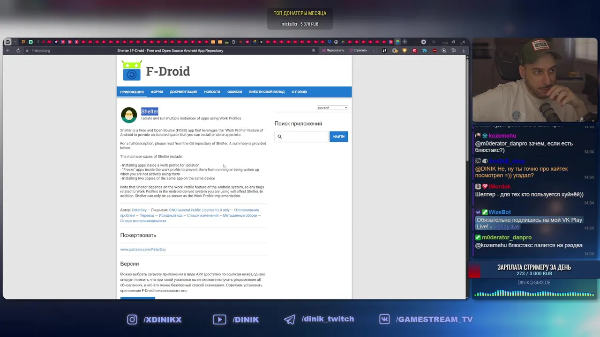Image resolution: width=600 pixels, height=337 pixels.
Task: Open the ПРИЛОЖЕНИЯ nav tab
Action: pyautogui.click(x=132, y=92)
